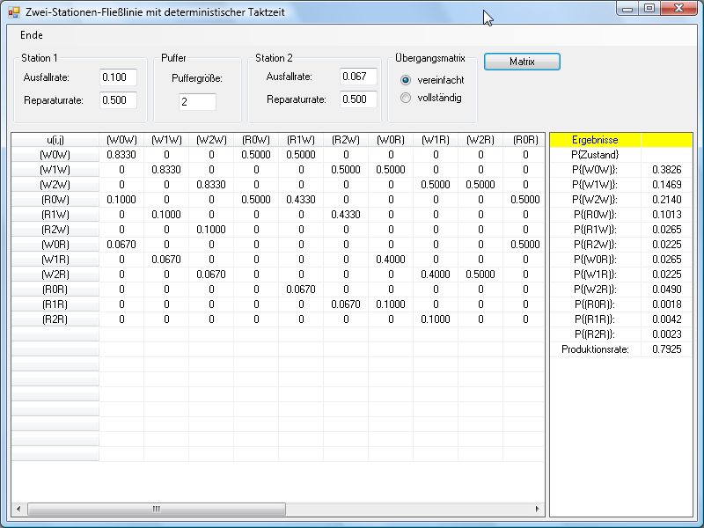
Task: Click Station 1 Reparaturrate input field
Action: 118,100
